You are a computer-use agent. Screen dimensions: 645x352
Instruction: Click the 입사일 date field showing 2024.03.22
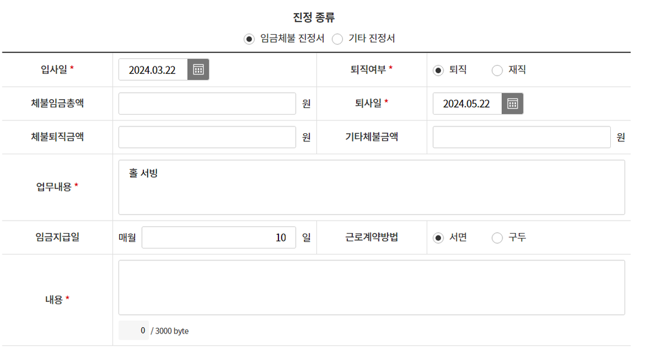153,70
